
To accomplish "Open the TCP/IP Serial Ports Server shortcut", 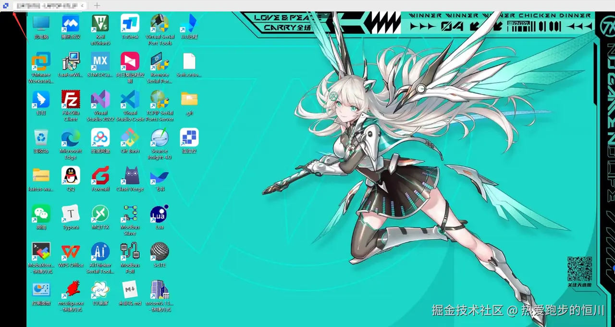I will tap(160, 100).
